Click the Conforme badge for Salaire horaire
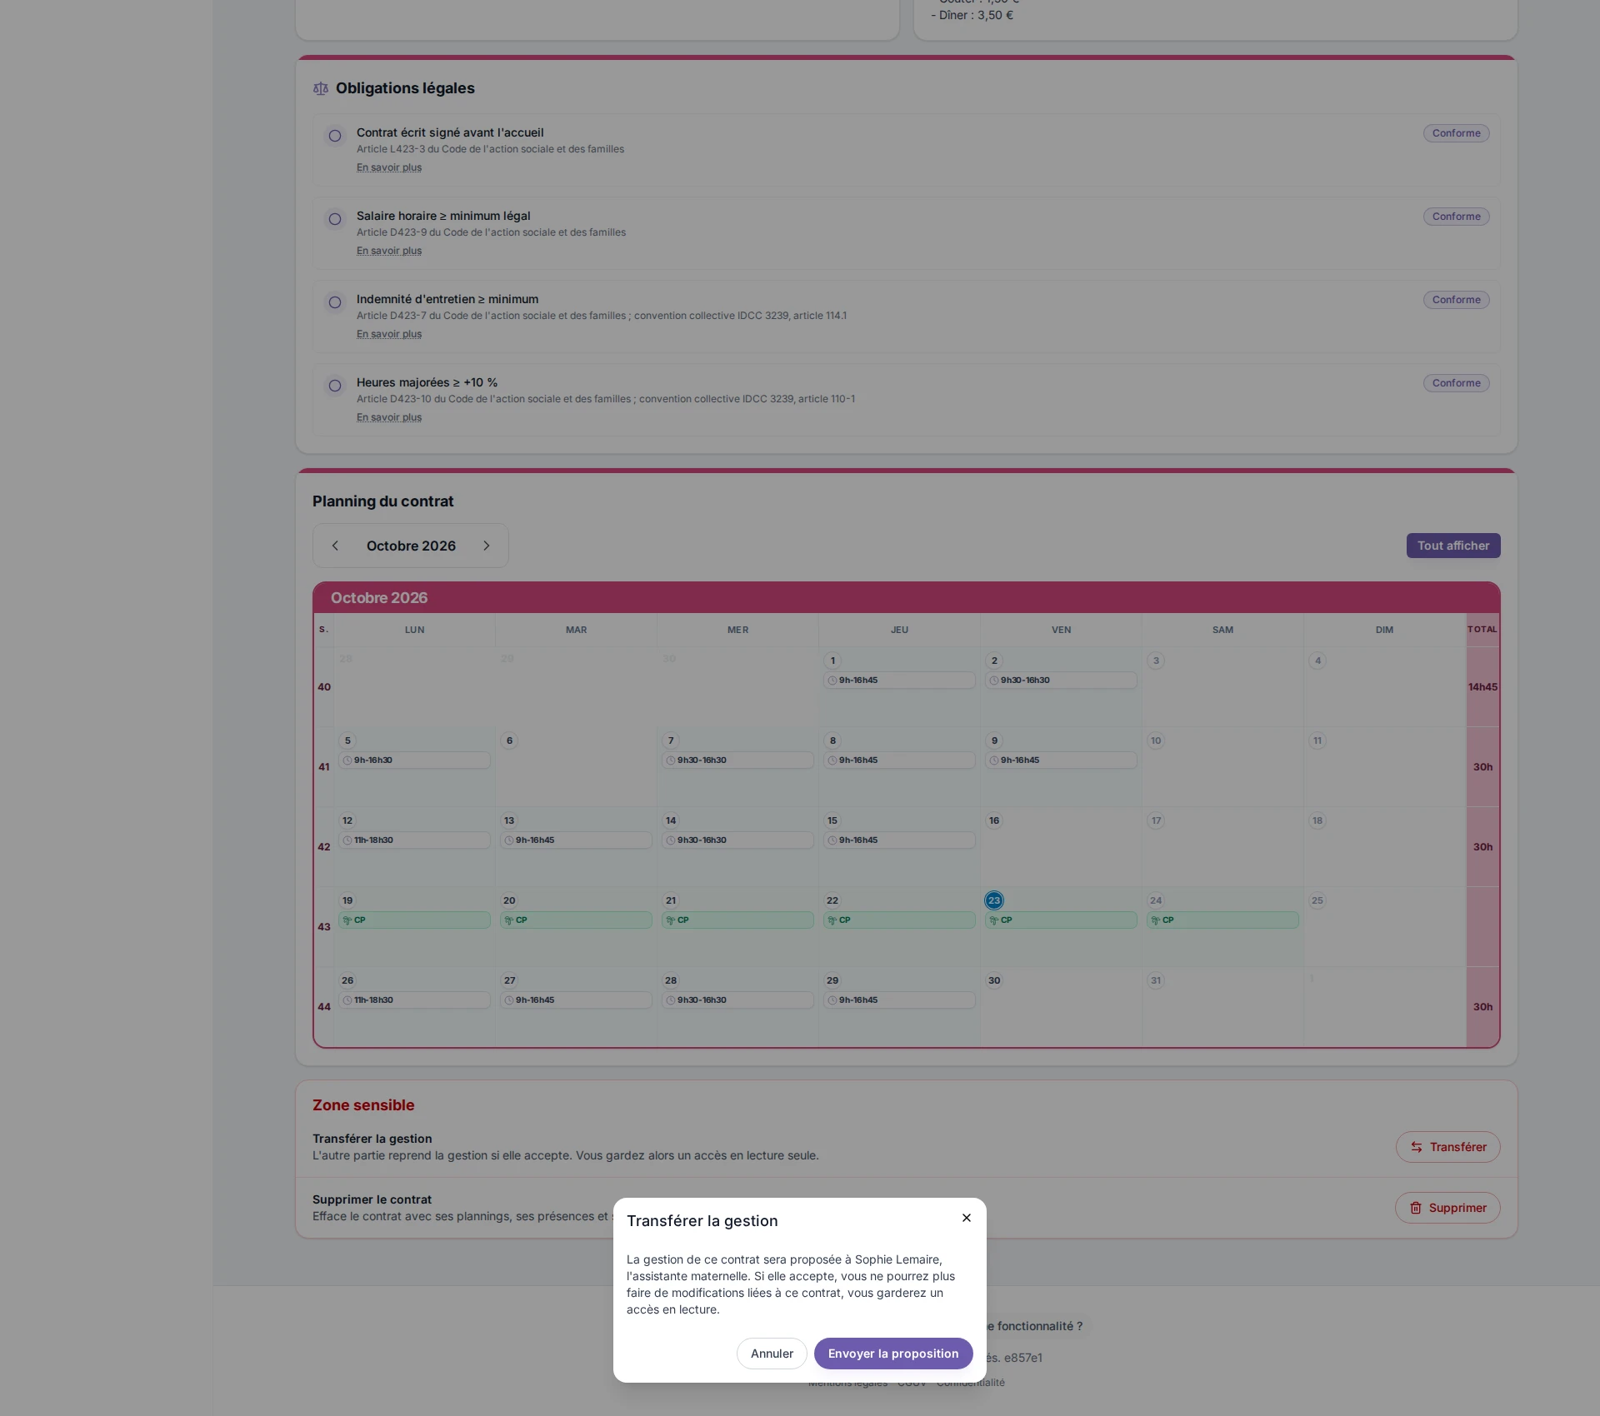1600x1416 pixels. click(1456, 217)
